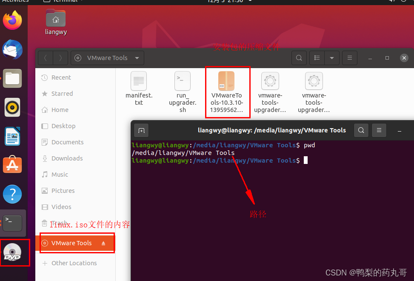Click search button in Terminal window
The image size is (414, 281).
click(361, 130)
